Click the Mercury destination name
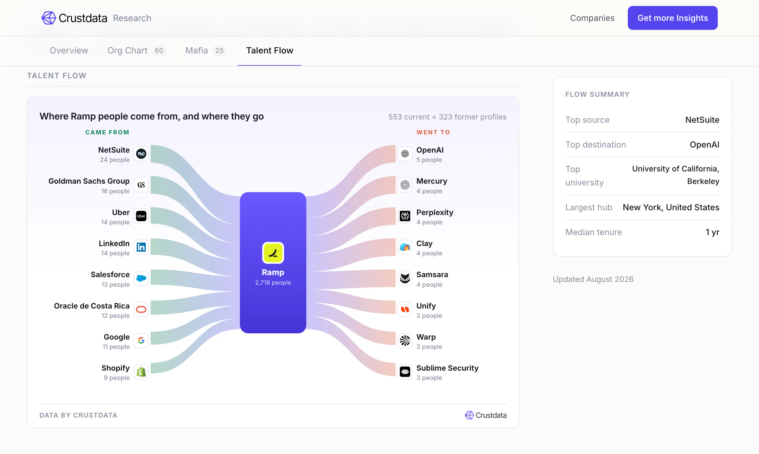This screenshot has width=759, height=454. click(x=432, y=181)
